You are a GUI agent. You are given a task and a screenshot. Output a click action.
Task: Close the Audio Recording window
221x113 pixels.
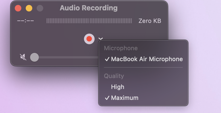pyautogui.click(x=18, y=8)
